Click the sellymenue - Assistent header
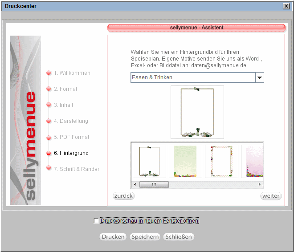This screenshot has width=294, height=252. [196, 28]
